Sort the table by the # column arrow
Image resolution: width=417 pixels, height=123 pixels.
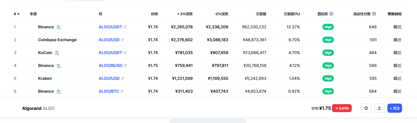click(18, 14)
